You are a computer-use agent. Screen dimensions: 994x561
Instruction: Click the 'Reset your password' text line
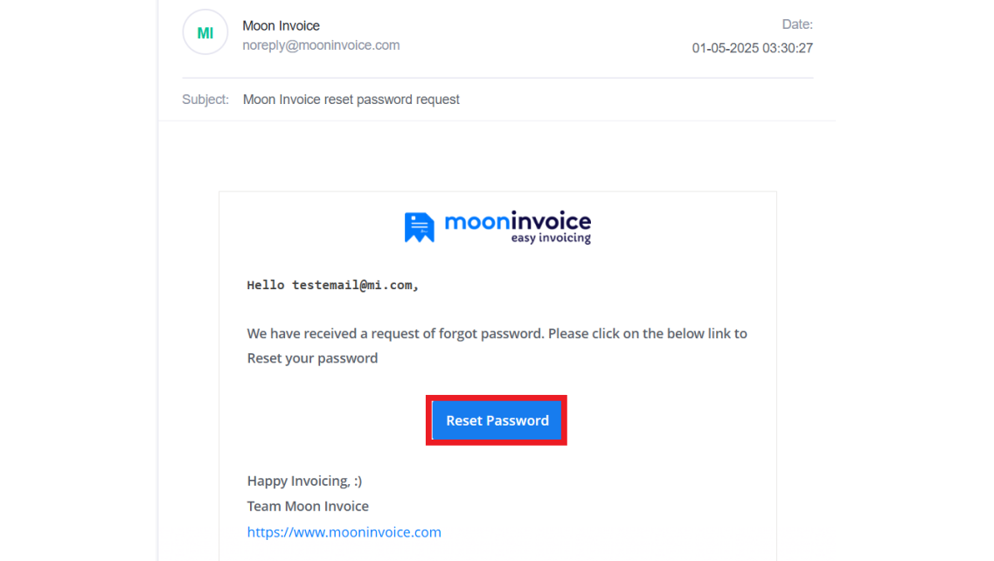pos(312,358)
